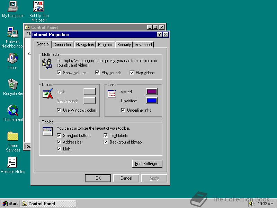Click the Cancel button
The height and width of the screenshot is (208, 277).
pyautogui.click(x=126, y=178)
